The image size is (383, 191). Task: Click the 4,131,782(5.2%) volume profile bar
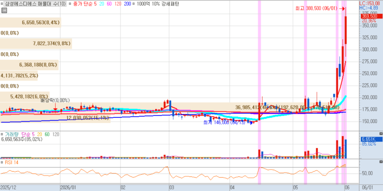[19, 75]
